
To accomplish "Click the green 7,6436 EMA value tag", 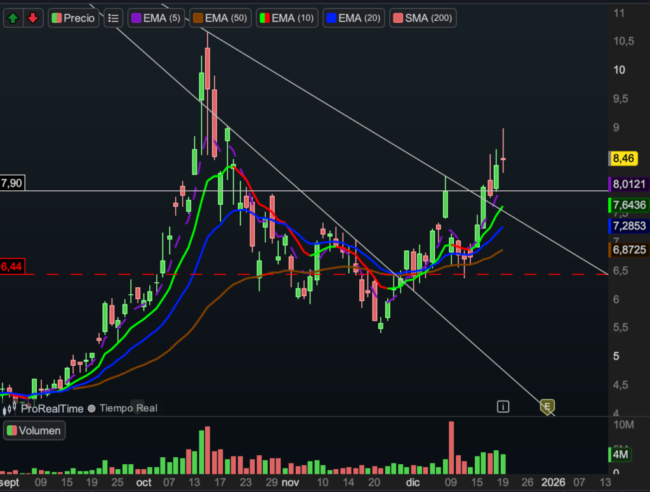I will [x=628, y=205].
